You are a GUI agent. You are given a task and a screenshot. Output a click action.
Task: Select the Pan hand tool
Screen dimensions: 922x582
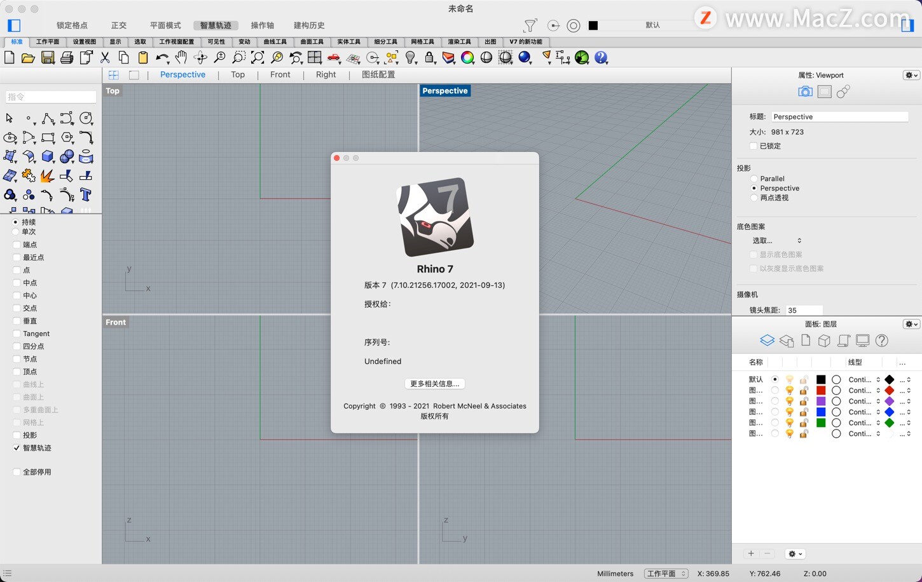tap(181, 58)
